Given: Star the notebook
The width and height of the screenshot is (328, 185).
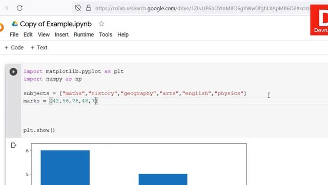Looking at the screenshot, I should 101,24.
